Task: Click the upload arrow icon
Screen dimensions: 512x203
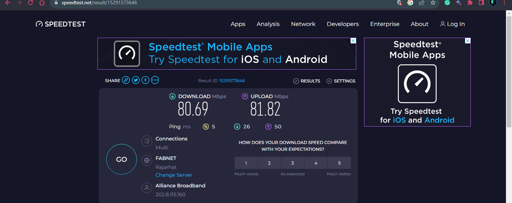Action: [245, 96]
